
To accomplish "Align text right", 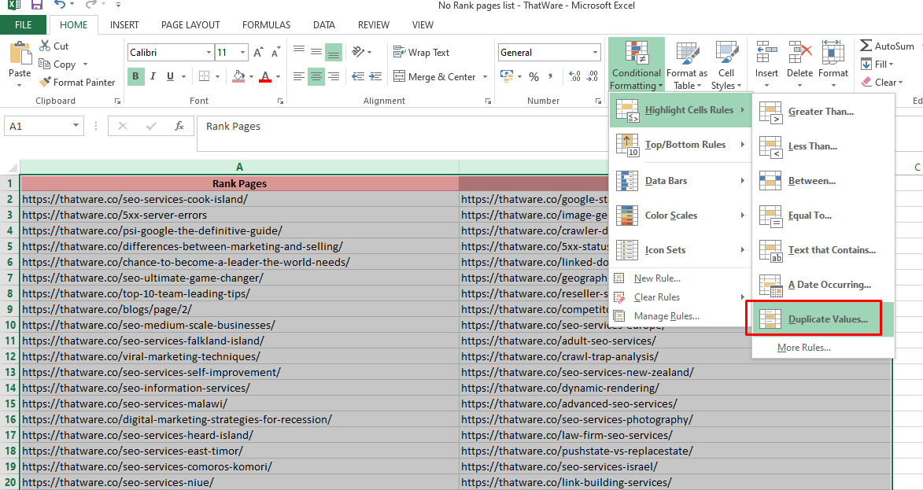I will [333, 76].
